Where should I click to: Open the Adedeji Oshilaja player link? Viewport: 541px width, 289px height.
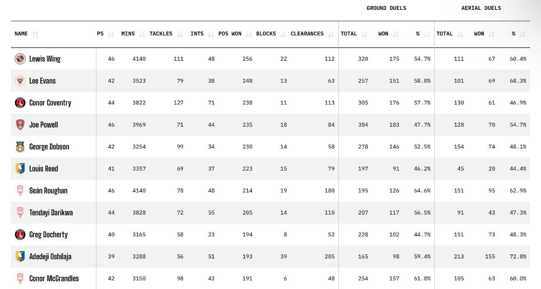pos(50,257)
